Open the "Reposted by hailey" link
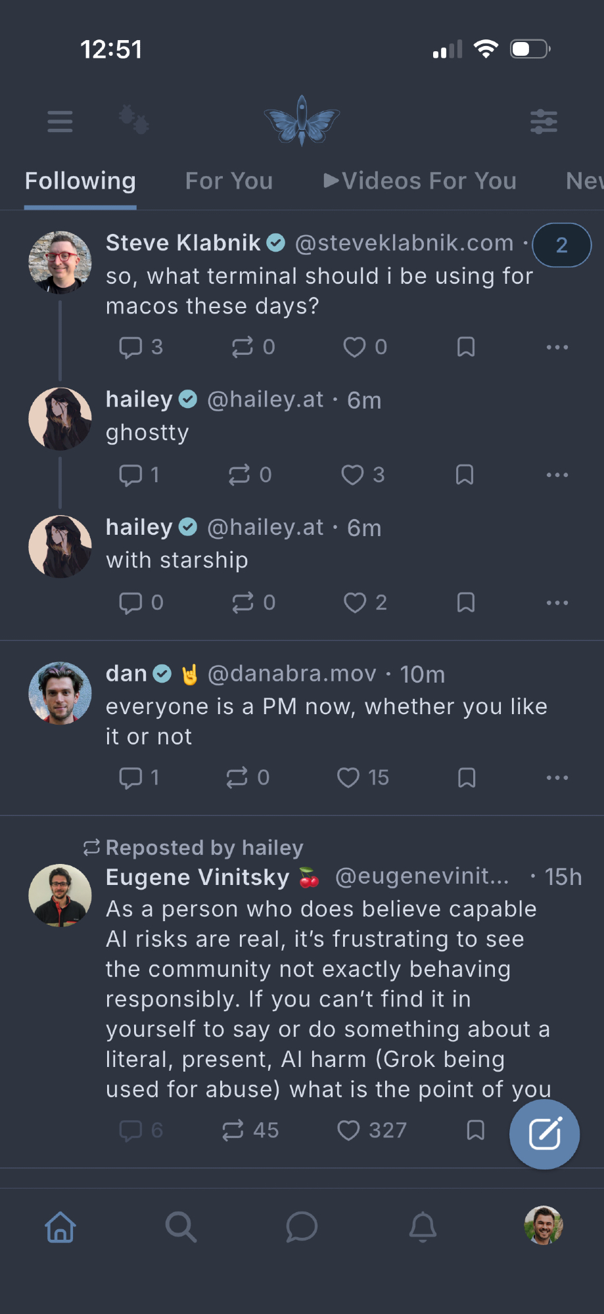This screenshot has width=604, height=1314. [x=204, y=848]
